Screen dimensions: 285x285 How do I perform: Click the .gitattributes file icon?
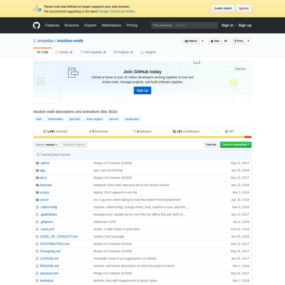click(37, 215)
